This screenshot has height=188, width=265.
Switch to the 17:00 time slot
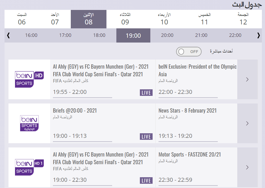tap(65, 35)
